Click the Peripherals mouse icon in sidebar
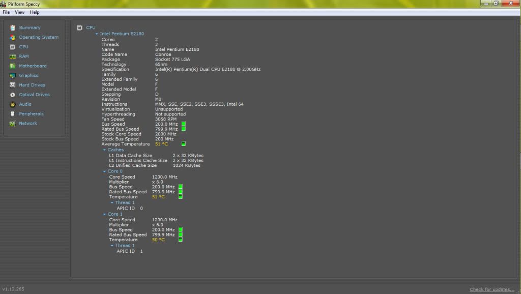The width and height of the screenshot is (521, 294). click(13, 114)
